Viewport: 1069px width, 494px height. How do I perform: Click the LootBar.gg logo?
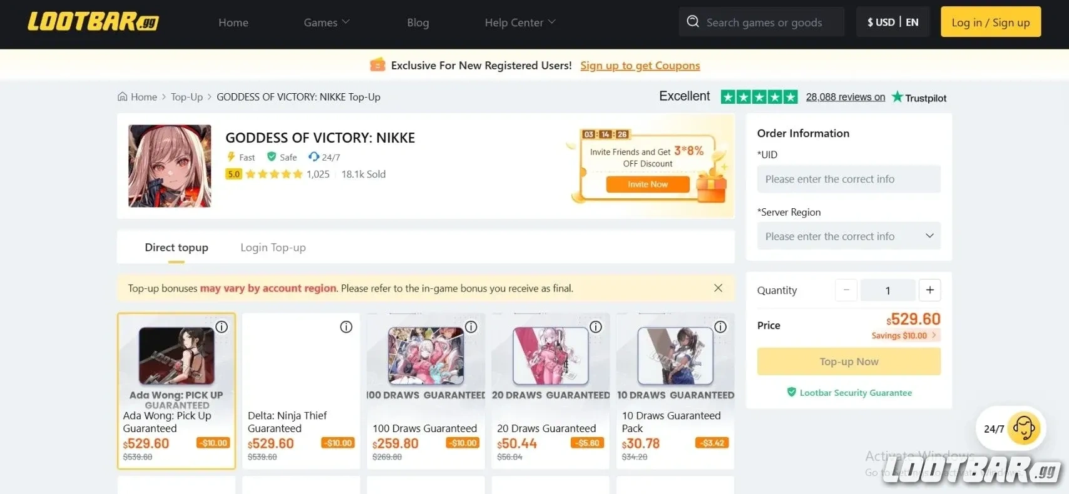pos(93,22)
